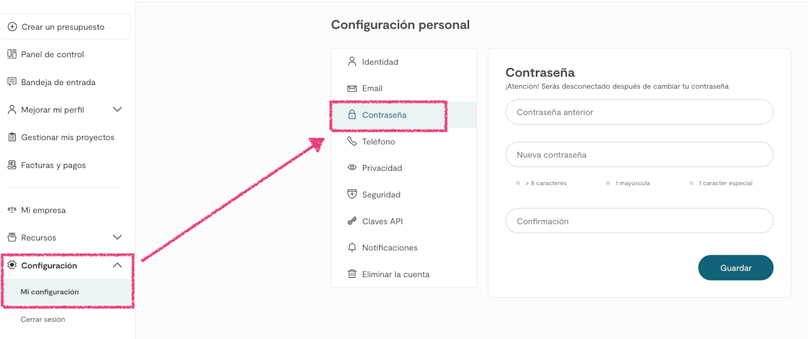Click the plus icon beside Crear un presupuesto
The height and width of the screenshot is (339, 808).
[x=12, y=27]
